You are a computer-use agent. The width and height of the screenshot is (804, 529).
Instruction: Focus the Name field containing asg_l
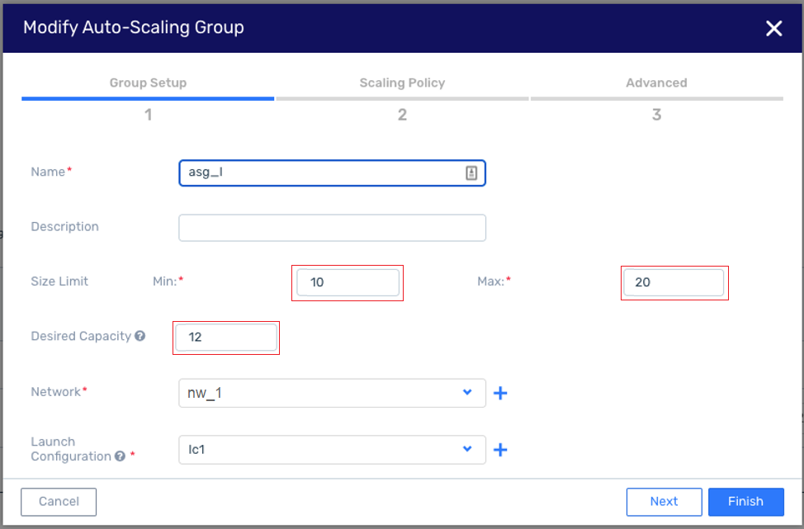[x=333, y=172]
